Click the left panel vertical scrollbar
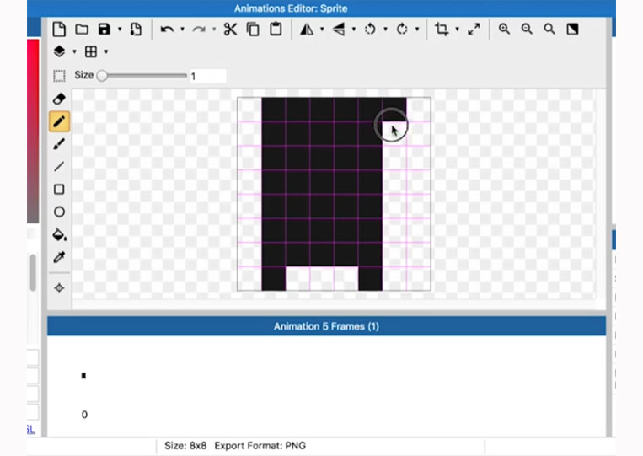Image resolution: width=643 pixels, height=456 pixels. tap(33, 272)
